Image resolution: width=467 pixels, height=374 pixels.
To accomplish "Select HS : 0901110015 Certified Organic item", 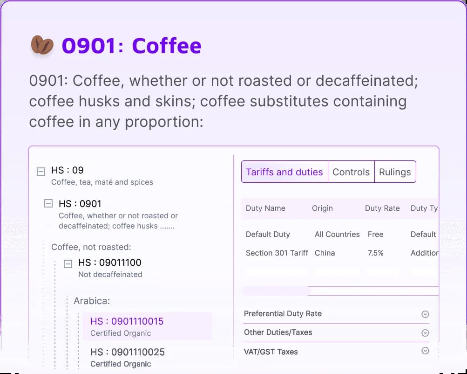I will point(147,326).
